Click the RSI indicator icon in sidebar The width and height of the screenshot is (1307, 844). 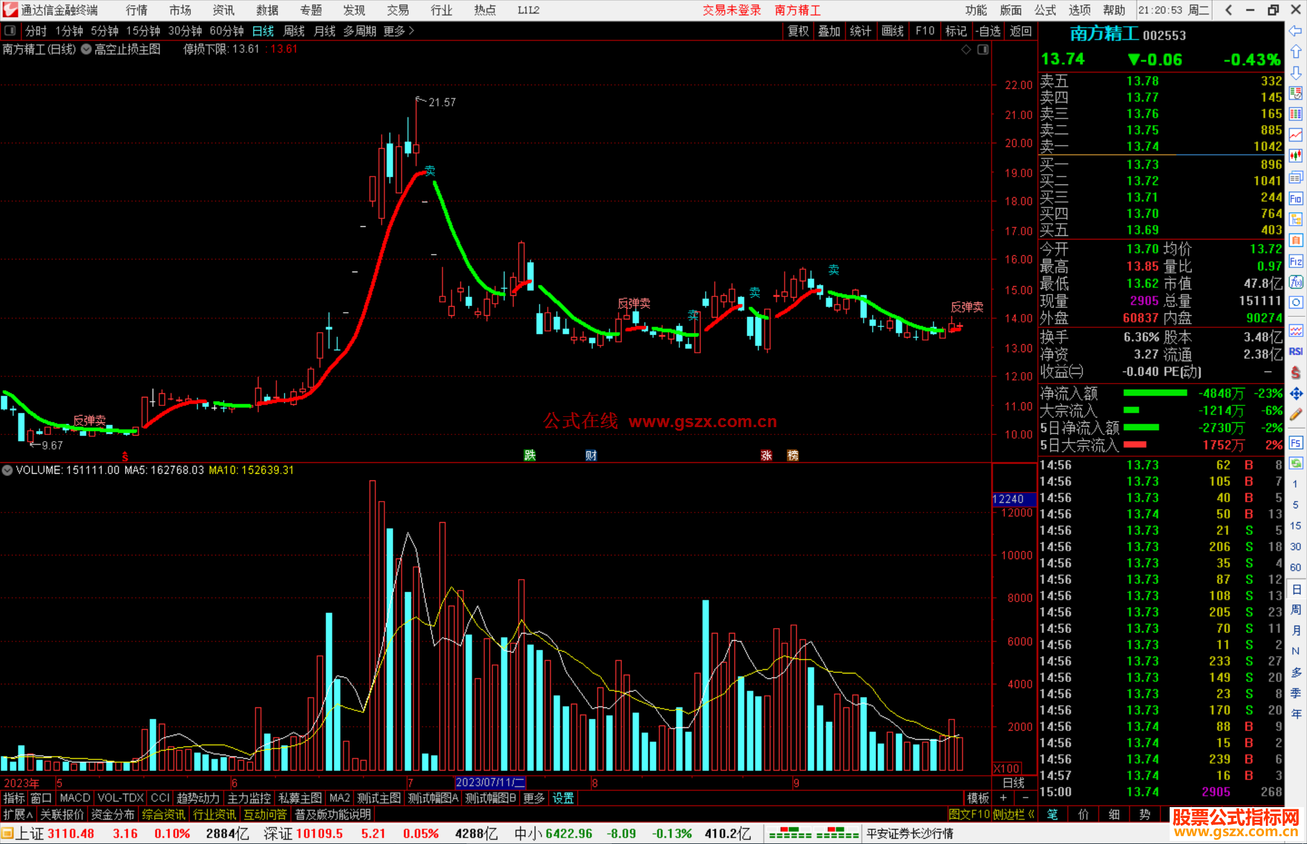[x=1296, y=352]
